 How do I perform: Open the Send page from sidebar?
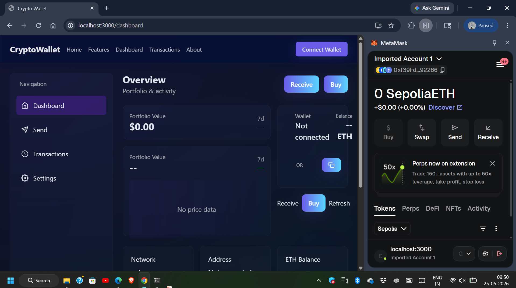[61, 130]
